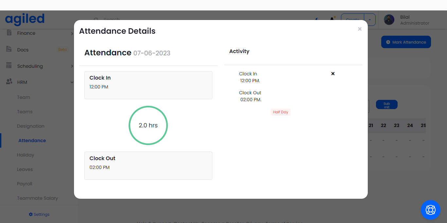This screenshot has width=447, height=223.
Task: Delete the Clock In activity entry
Action: (333, 74)
